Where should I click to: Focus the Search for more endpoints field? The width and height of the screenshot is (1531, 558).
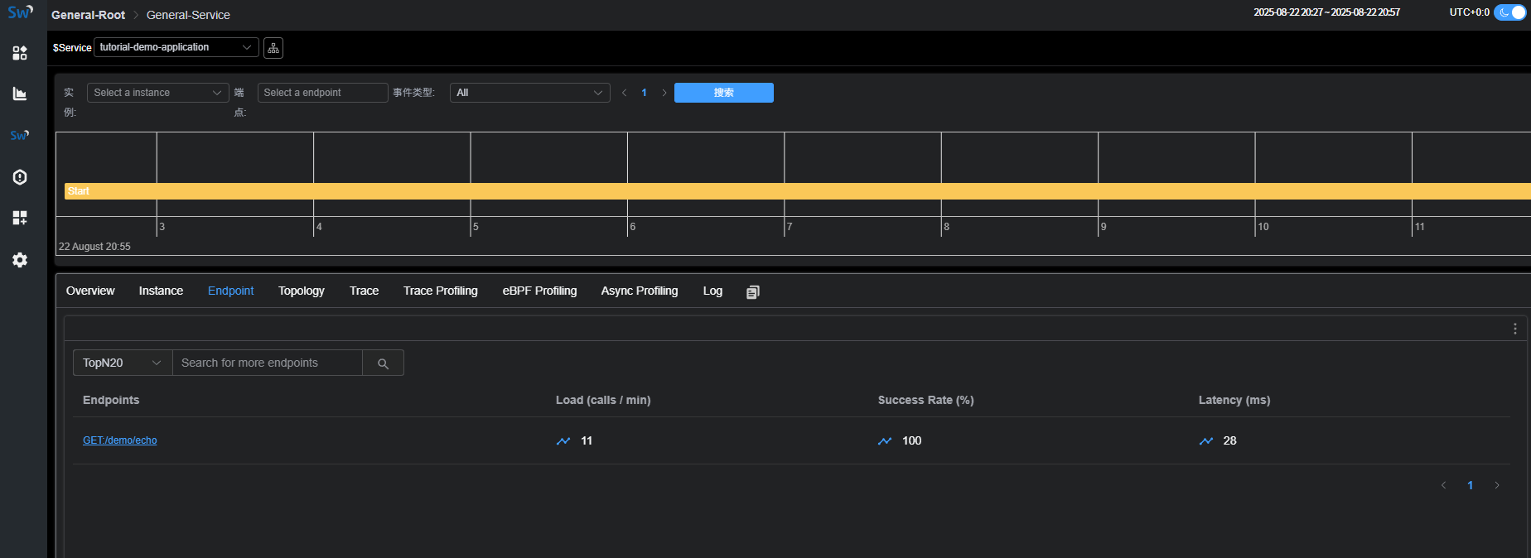point(268,363)
